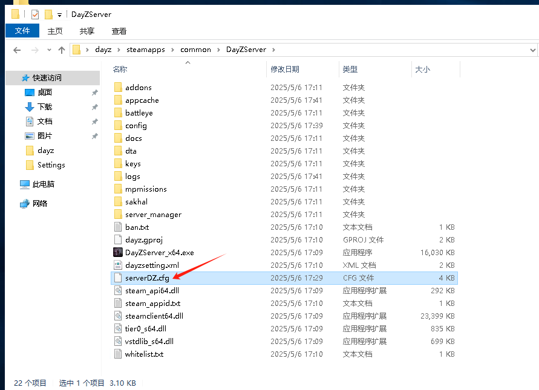Open the quick access toolbar customize dropdown
The image size is (539, 390).
click(59, 15)
